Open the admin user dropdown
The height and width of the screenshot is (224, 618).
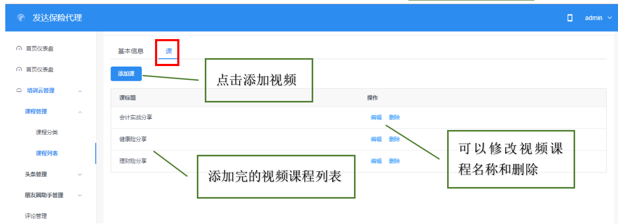coord(598,18)
